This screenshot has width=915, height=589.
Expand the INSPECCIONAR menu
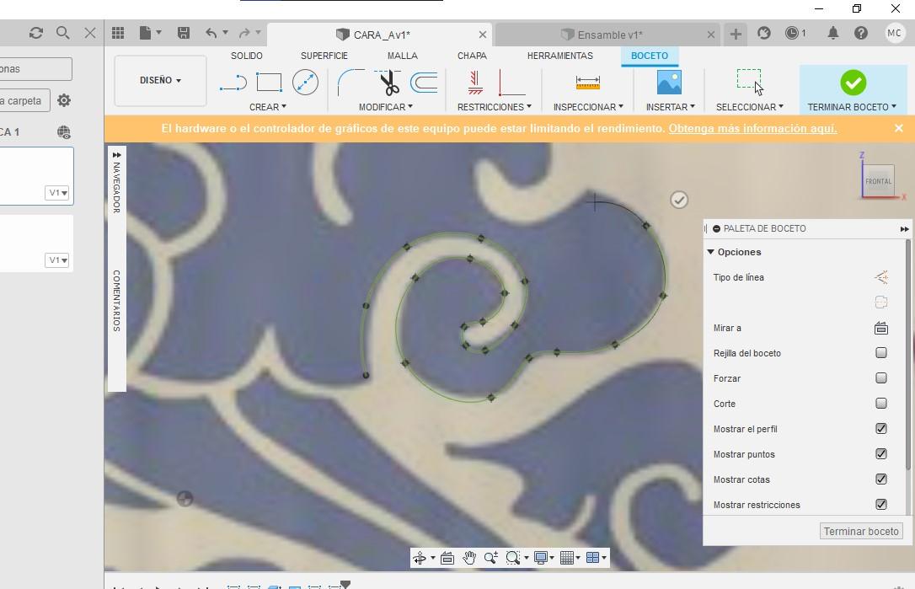click(x=588, y=107)
